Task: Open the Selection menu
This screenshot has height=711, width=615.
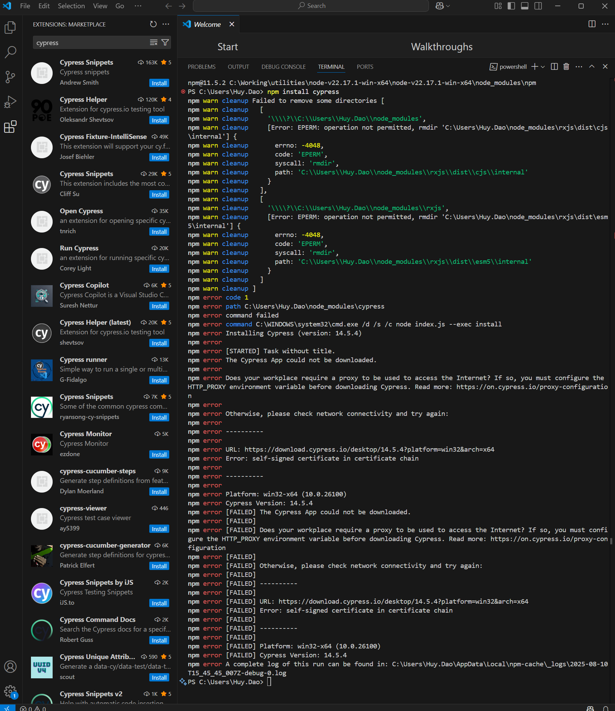Action: [71, 6]
